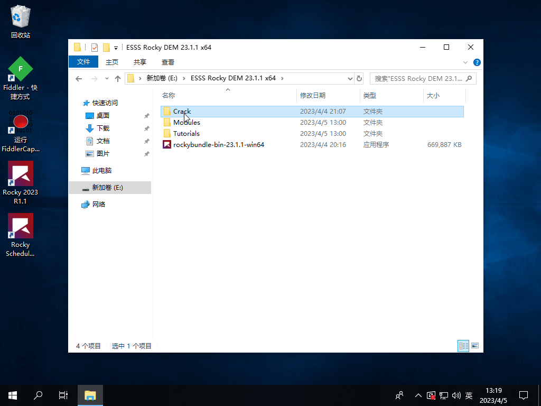Open the 文件 ribbon tab
The height and width of the screenshot is (406, 541).
[x=83, y=62]
